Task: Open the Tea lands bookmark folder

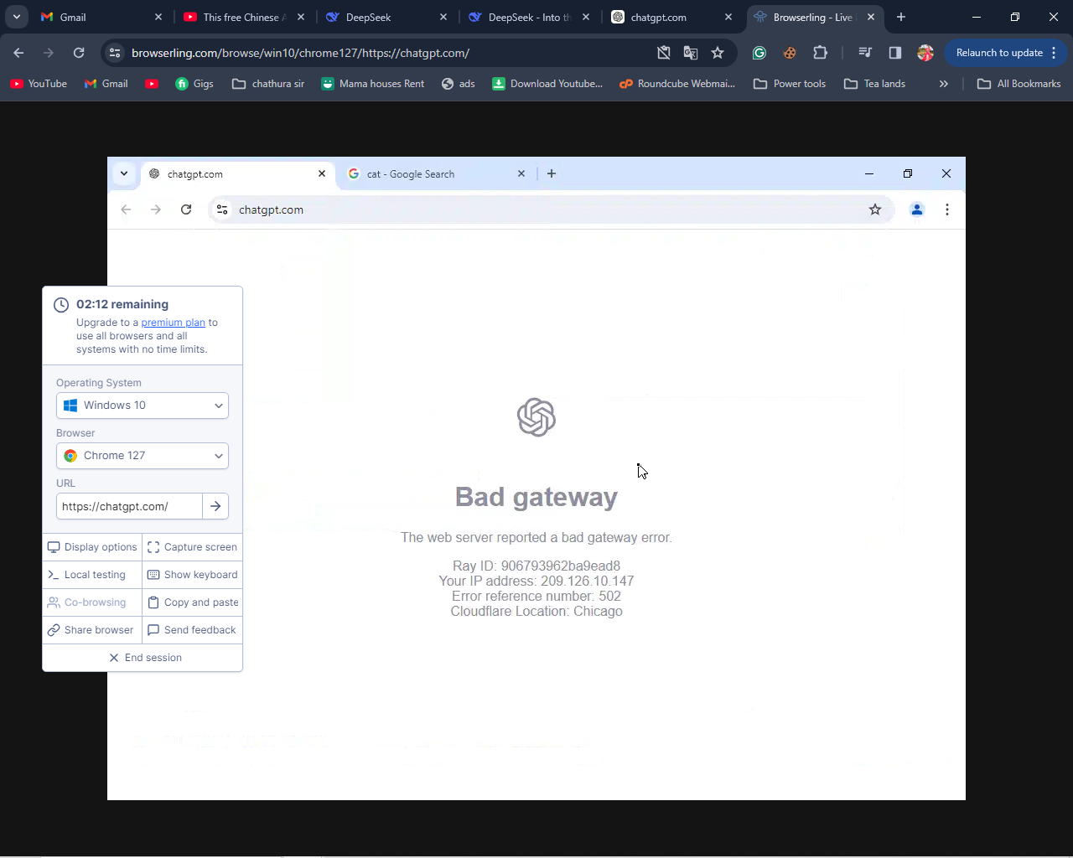Action: [874, 84]
